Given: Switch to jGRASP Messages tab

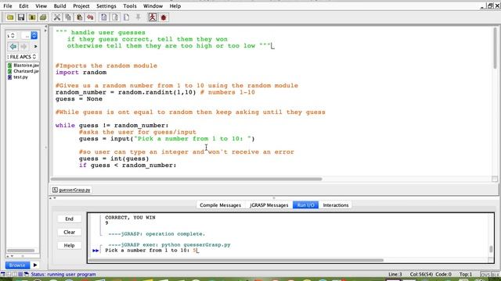Looking at the screenshot, I should pyautogui.click(x=269, y=205).
